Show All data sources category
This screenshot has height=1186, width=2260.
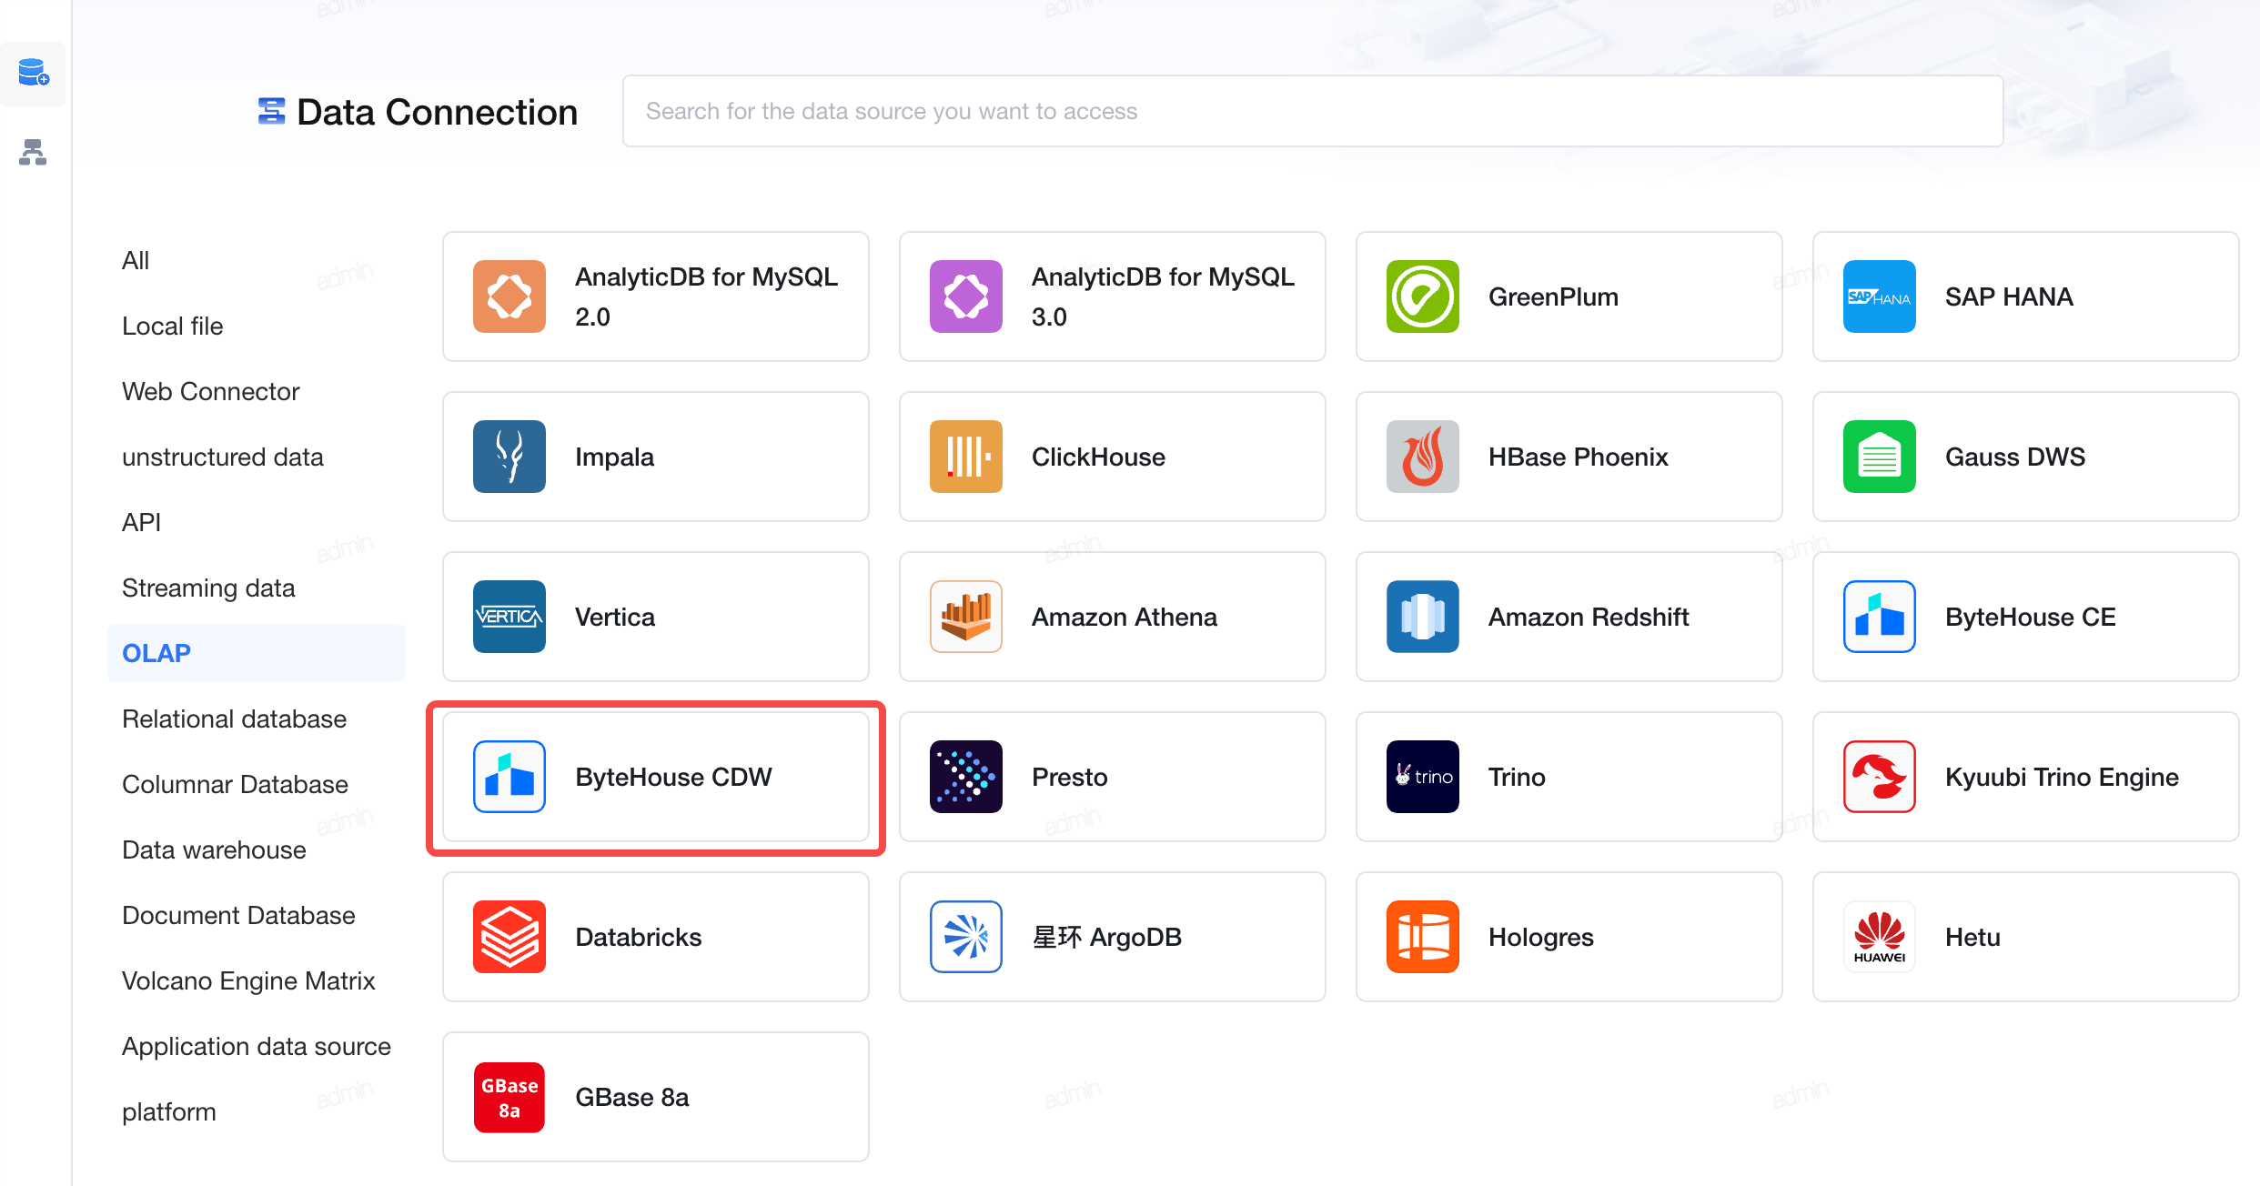click(x=136, y=260)
